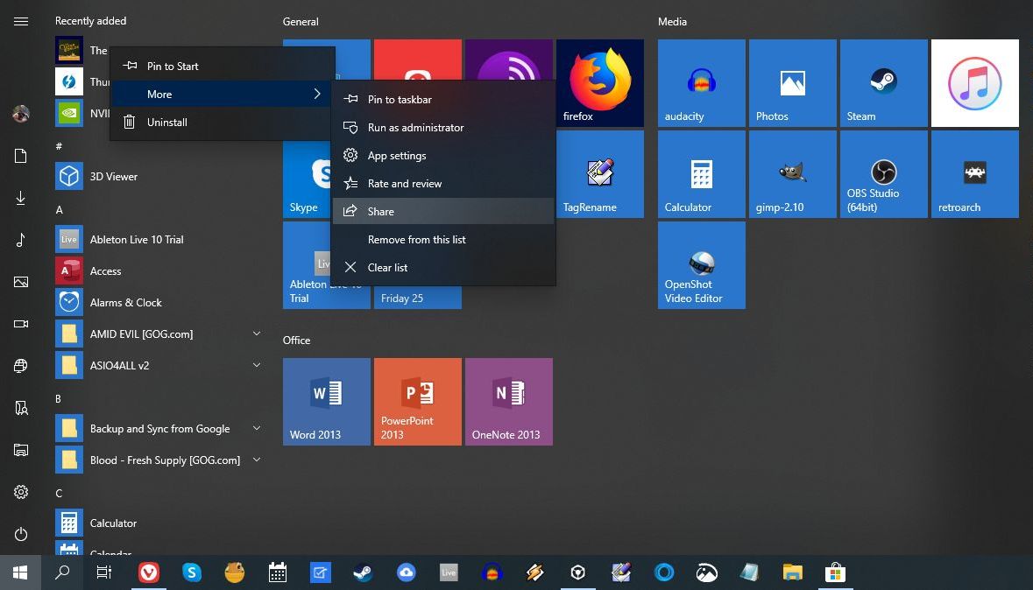The image size is (1033, 590).
Task: Launch the PowerPoint 2013 tile
Action: pos(418,402)
